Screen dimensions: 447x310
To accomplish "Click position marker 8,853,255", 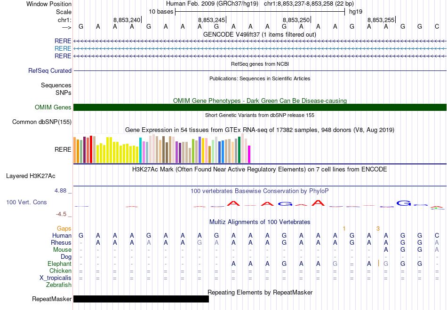I will (381, 20).
